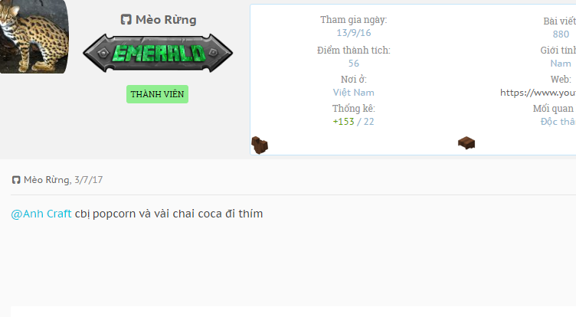Click the leopard cat avatar image

[34, 37]
